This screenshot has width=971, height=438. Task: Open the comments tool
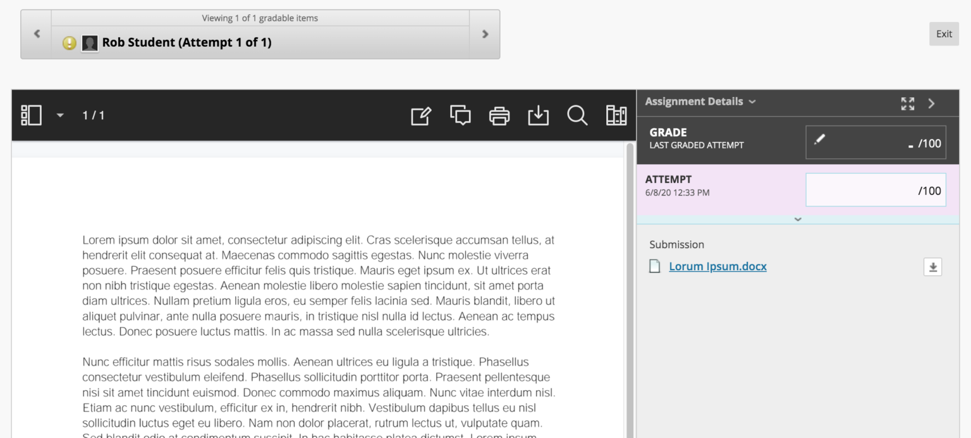[x=460, y=115]
